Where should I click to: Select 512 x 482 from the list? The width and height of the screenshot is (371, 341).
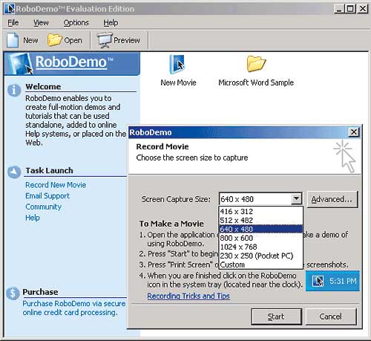(x=261, y=220)
